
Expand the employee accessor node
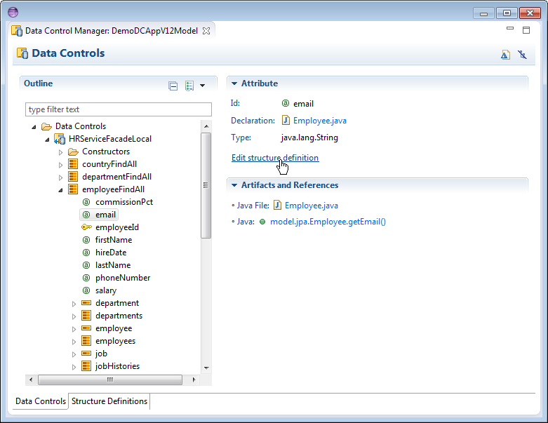74,329
